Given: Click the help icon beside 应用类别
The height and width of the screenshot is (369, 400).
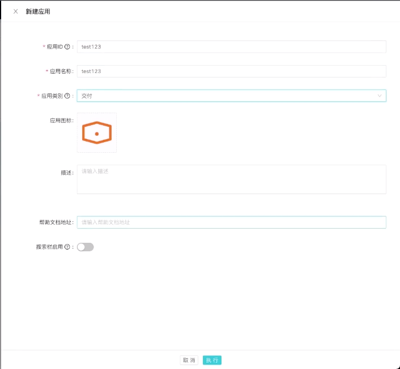Looking at the screenshot, I should [67, 96].
